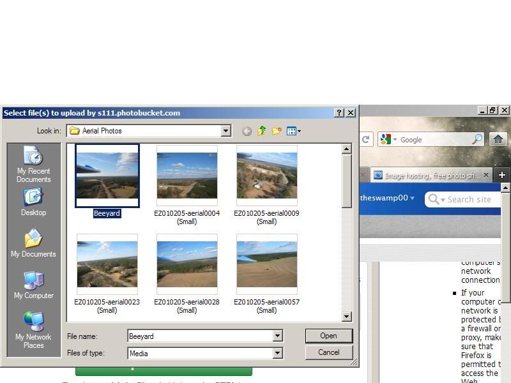Click the Create New Folder icon
This screenshot has height=383, width=511.
point(277,131)
